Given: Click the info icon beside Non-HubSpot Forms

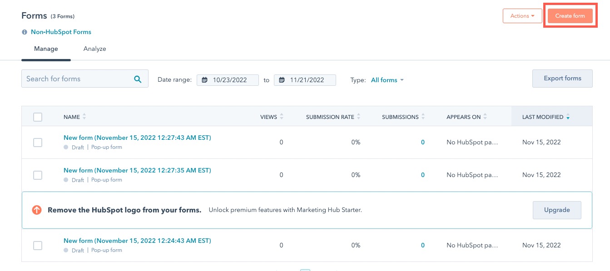Looking at the screenshot, I should point(25,32).
